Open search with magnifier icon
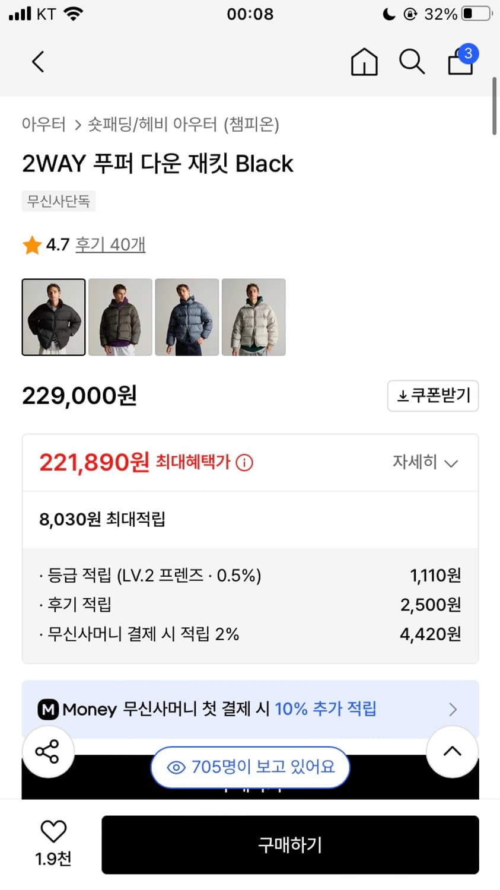Screen dimensions: 500x890 coord(412,62)
